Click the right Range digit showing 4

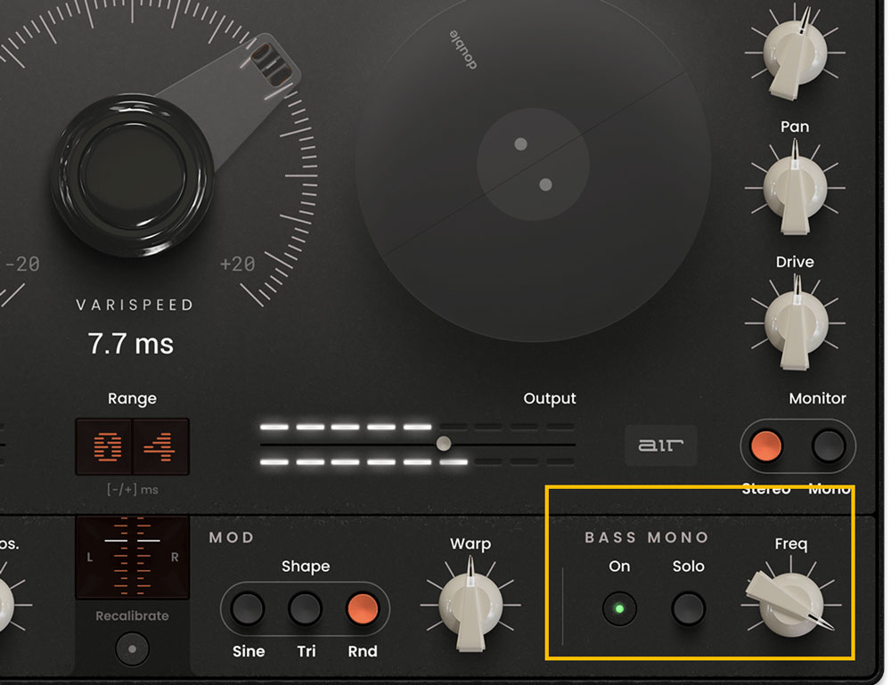click(160, 446)
